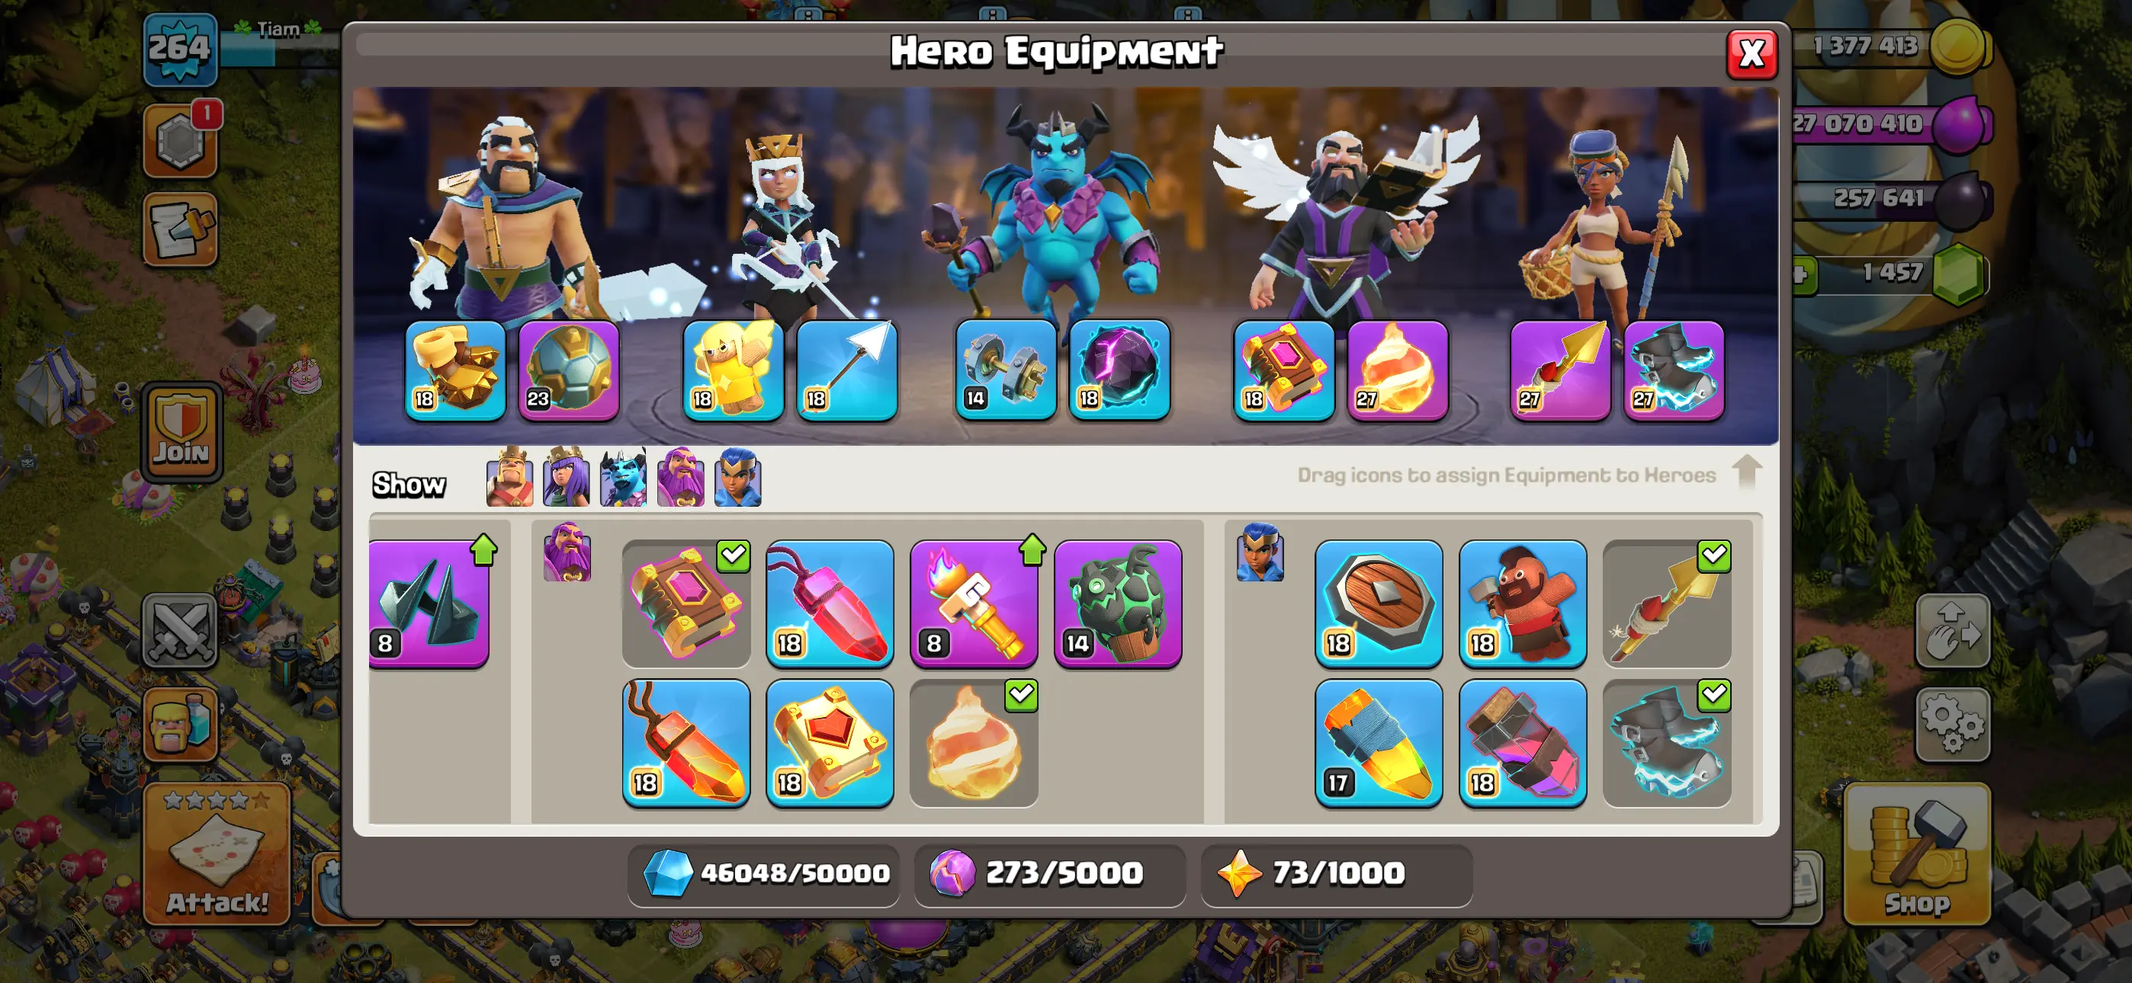The image size is (2132, 983).
Task: Select the Giant Gauntlet equipped on Barbarian King
Action: tap(455, 370)
